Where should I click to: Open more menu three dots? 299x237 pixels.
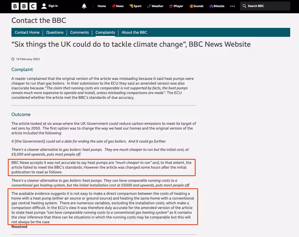pyautogui.click(x=232, y=6)
